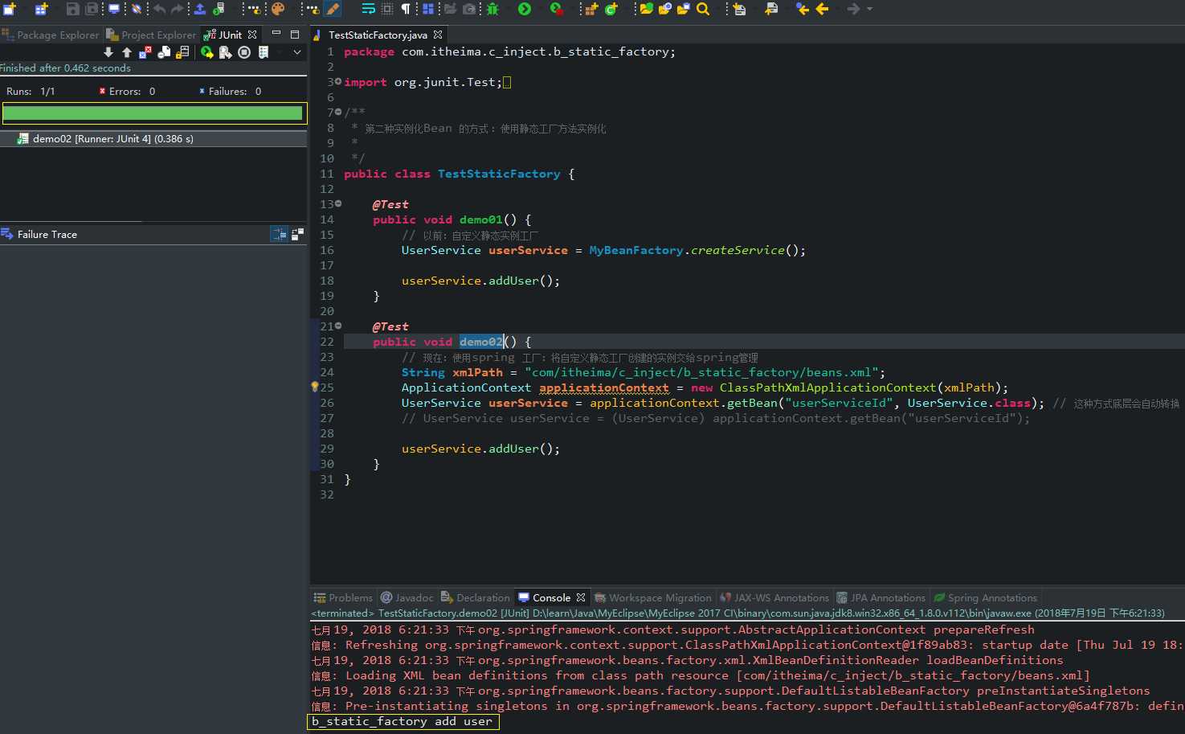Viewport: 1185px width, 734px height.
Task: Collapse the class Javadoc comment
Action: click(338, 113)
